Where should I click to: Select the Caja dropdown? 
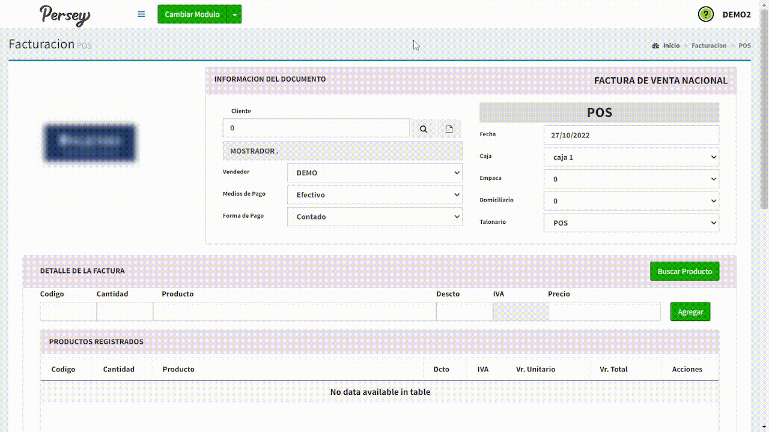(631, 157)
